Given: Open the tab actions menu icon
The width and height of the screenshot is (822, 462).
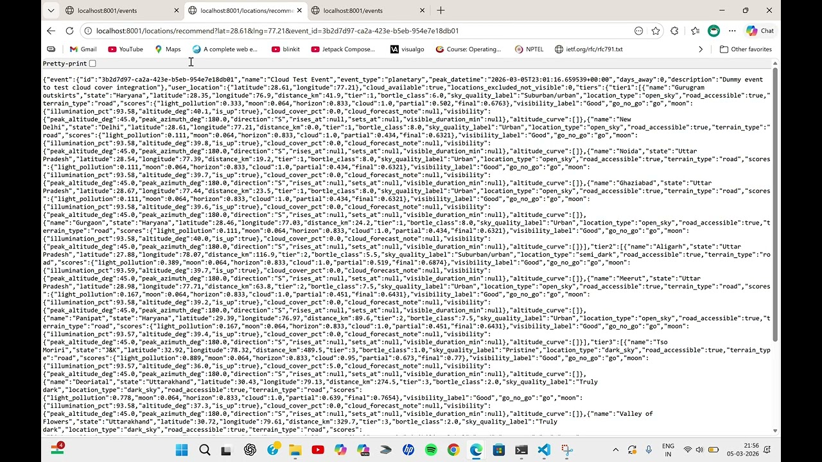Looking at the screenshot, I should [x=51, y=10].
